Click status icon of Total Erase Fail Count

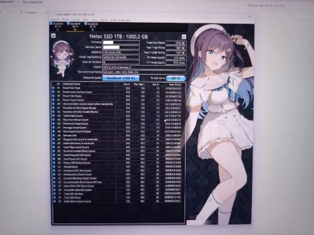point(54,159)
